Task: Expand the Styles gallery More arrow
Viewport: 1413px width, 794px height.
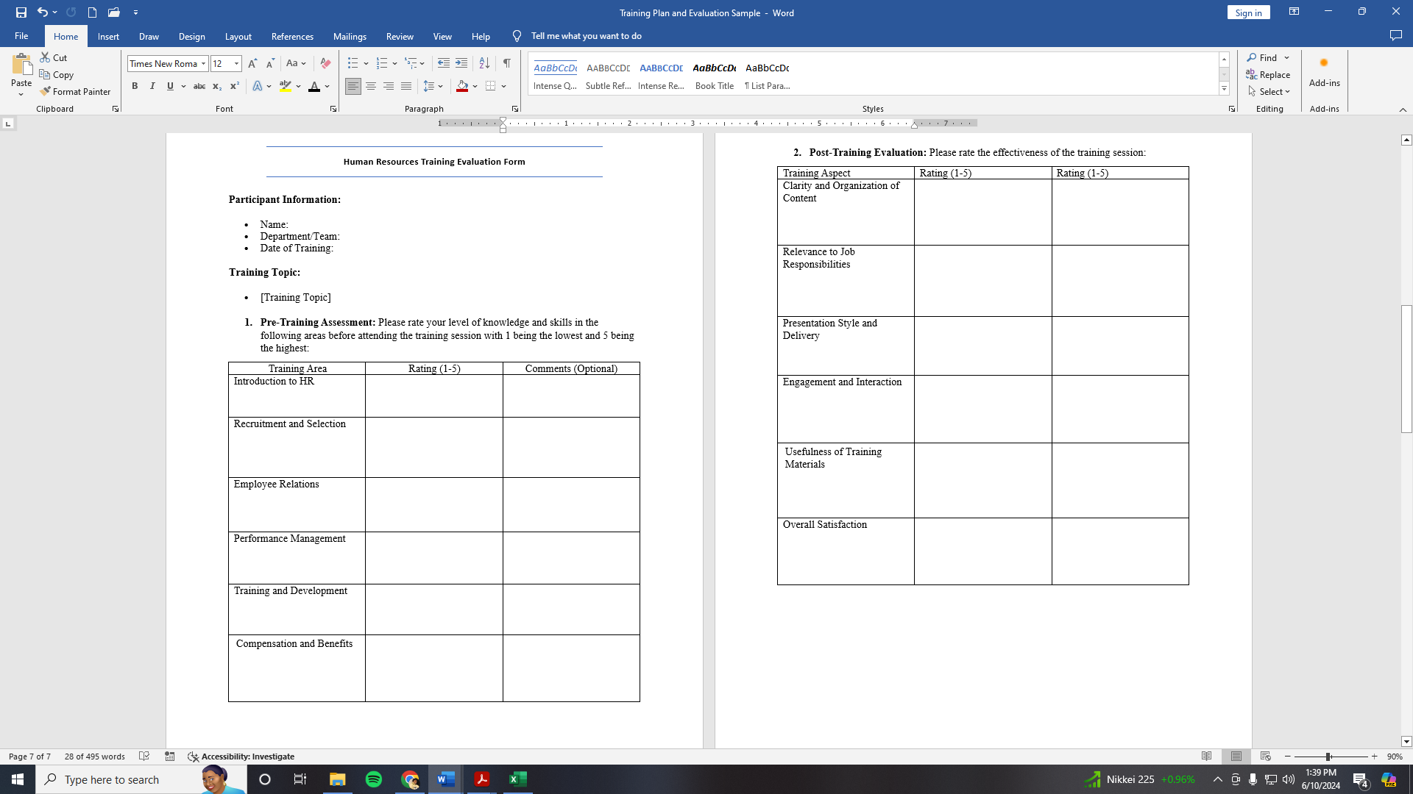Action: (x=1225, y=89)
